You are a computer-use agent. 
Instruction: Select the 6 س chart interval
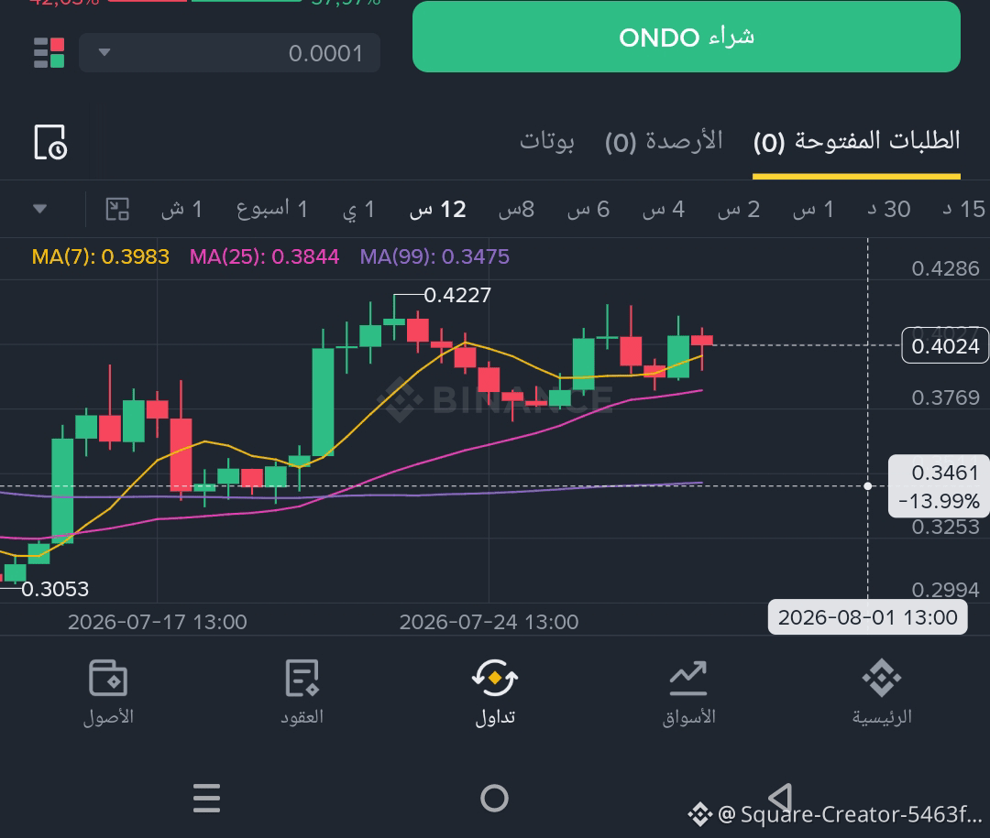coord(588,209)
